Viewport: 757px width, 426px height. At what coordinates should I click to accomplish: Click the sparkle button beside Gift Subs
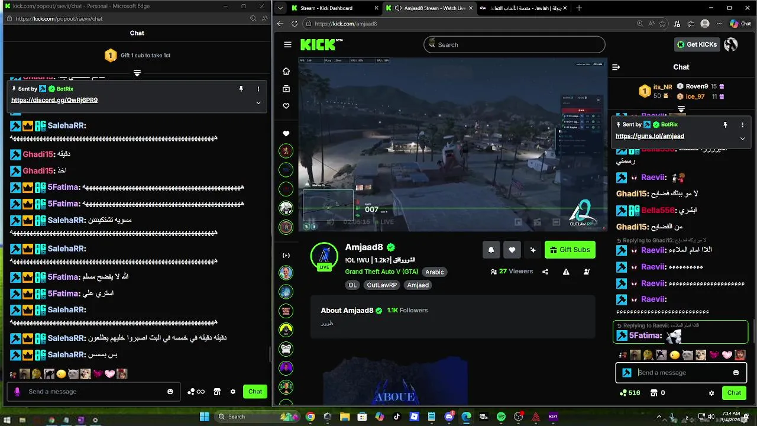pos(533,250)
